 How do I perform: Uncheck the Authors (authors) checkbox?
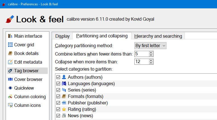[58, 77]
